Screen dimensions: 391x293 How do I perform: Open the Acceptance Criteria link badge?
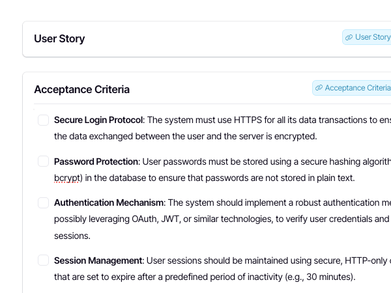click(352, 88)
